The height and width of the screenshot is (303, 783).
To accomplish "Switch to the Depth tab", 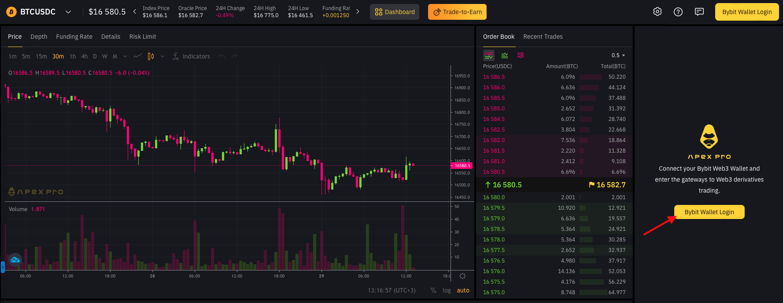I will pos(39,37).
